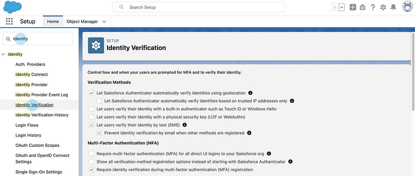This screenshot has height=176, width=415.
Task: Enable physical security key (U2F) checkbox
Action: click(92, 117)
